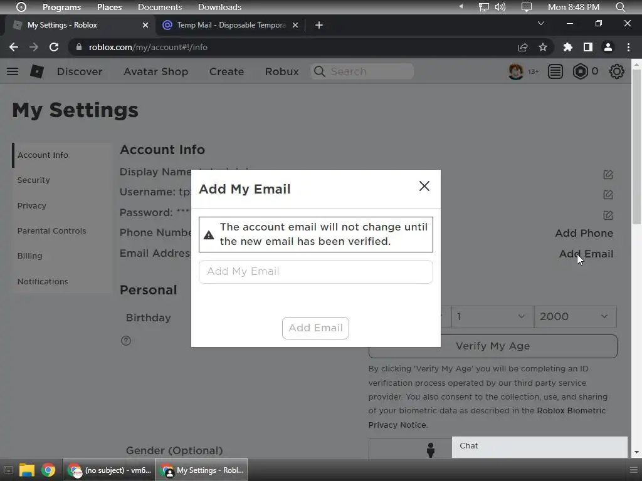Screen dimensions: 642x481
Task: Edit the Display Name with pencil icon
Action: (x=608, y=175)
